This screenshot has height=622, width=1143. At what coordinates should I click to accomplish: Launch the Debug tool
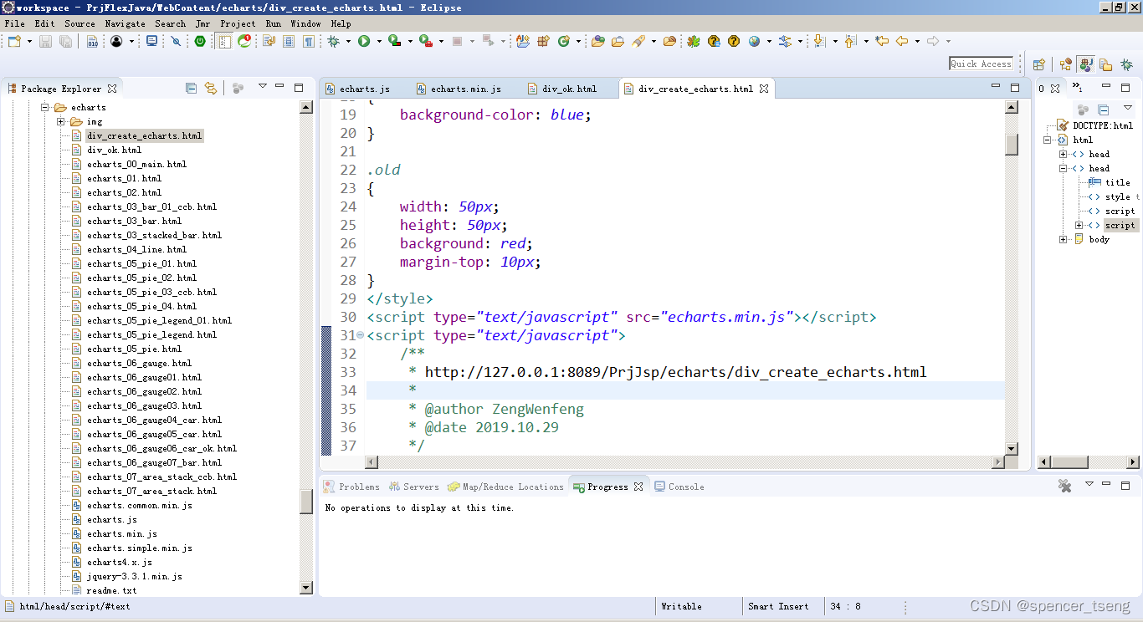point(334,41)
